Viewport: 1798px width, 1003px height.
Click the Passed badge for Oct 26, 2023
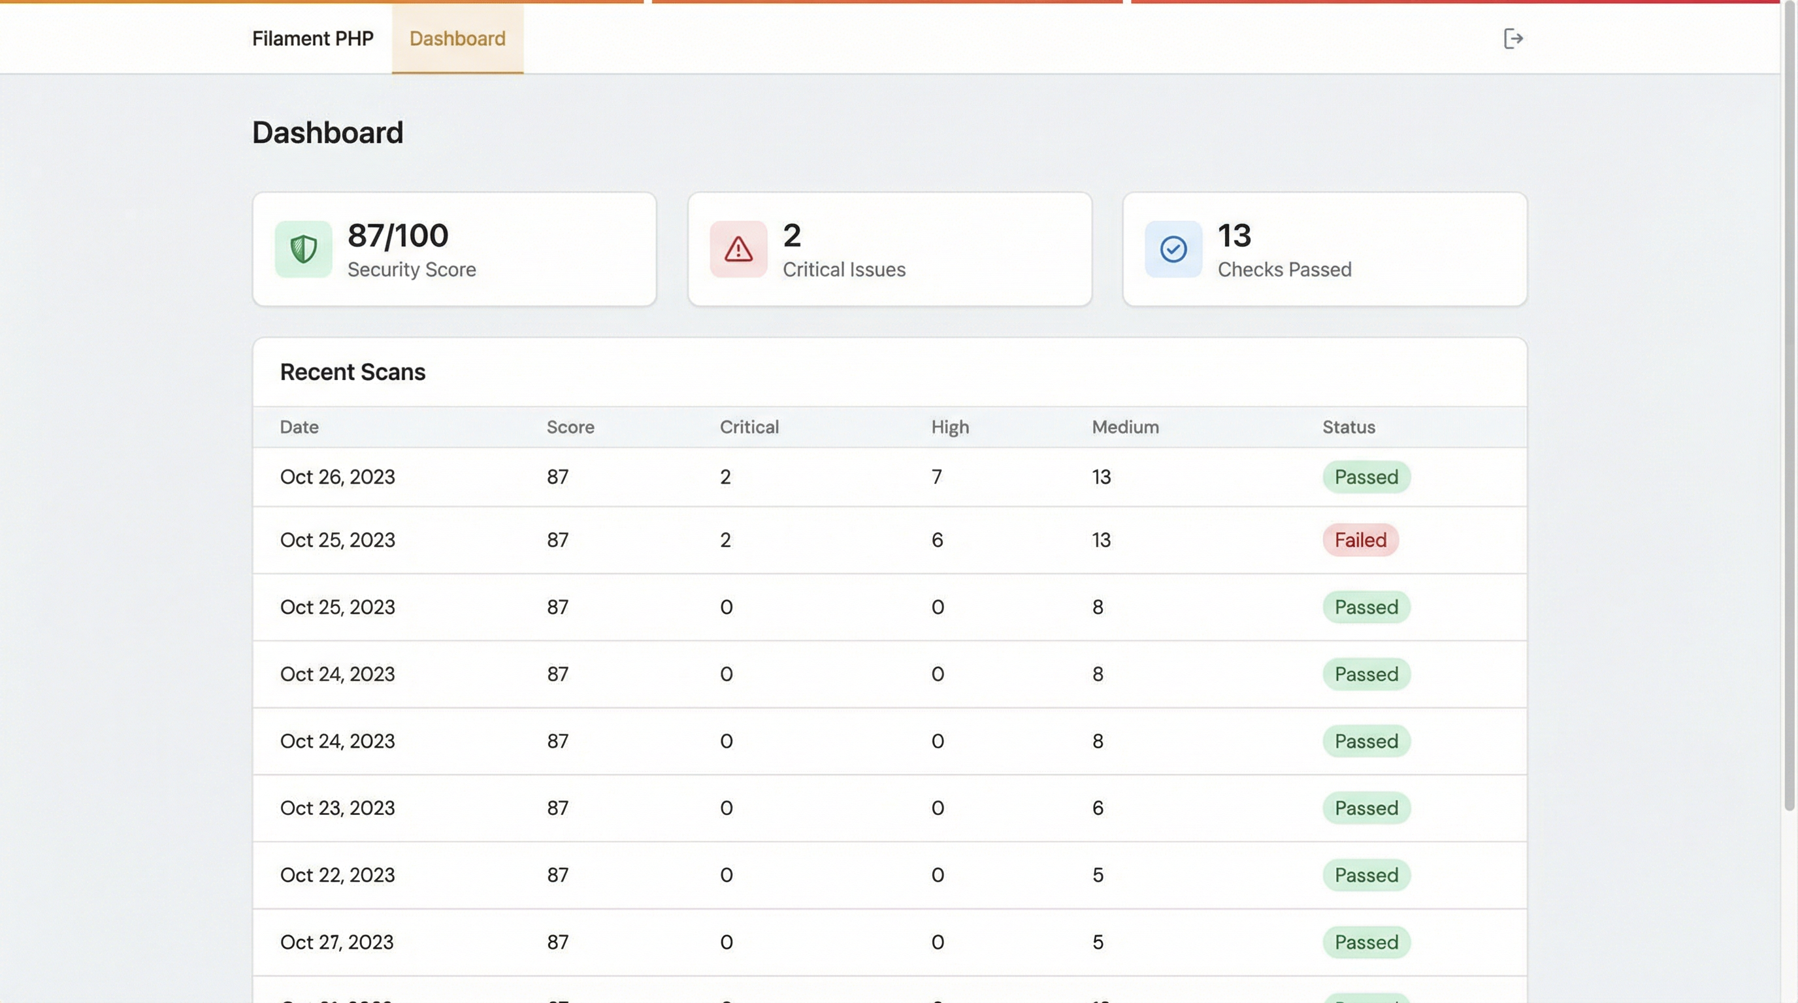1366,477
